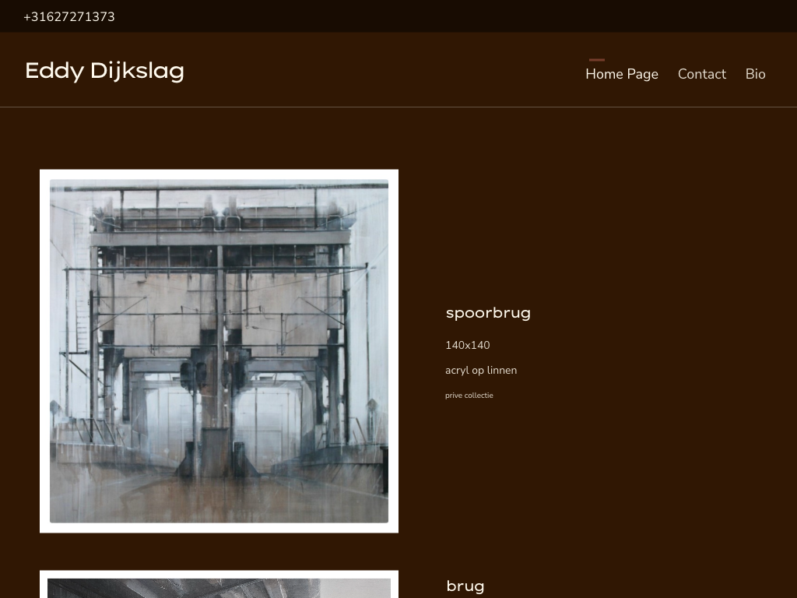Go to the Contact page

pyautogui.click(x=701, y=74)
